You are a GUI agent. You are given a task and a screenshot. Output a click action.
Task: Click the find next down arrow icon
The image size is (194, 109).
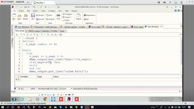45,95
